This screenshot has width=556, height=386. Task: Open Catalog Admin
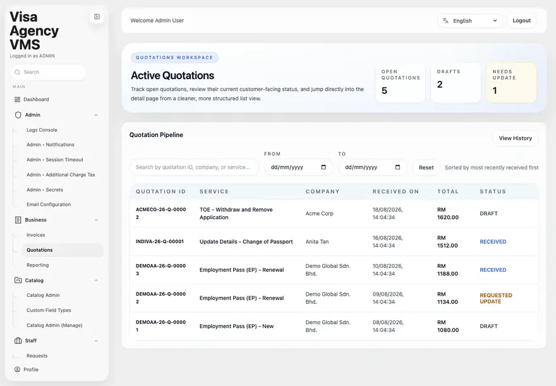click(x=43, y=295)
